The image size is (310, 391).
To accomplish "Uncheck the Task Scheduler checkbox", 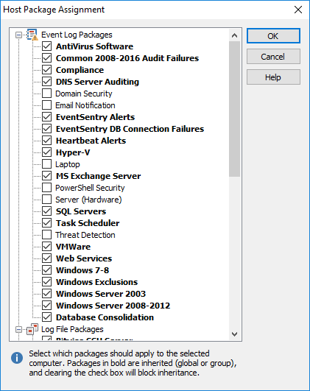I will (47, 223).
